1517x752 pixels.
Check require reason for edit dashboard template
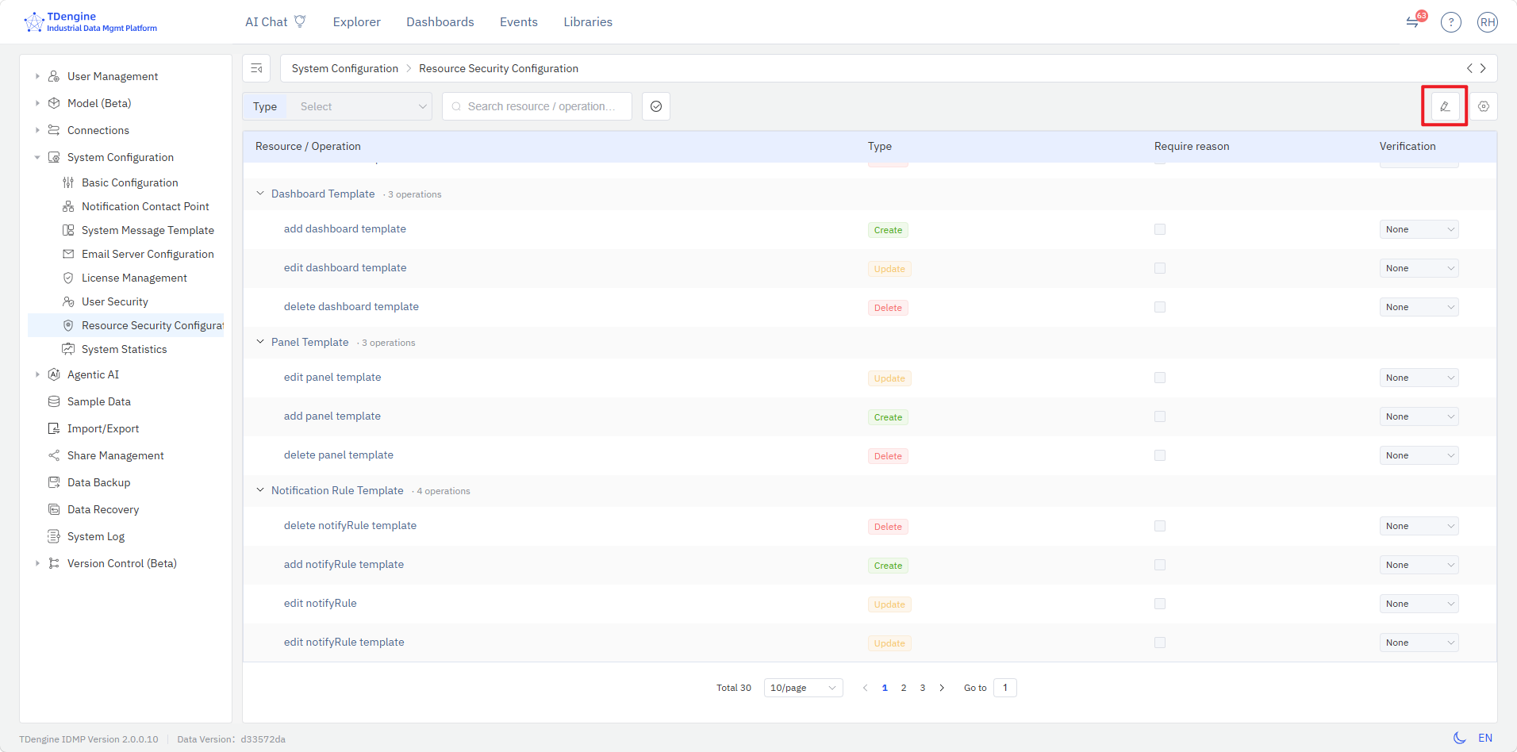(x=1160, y=268)
